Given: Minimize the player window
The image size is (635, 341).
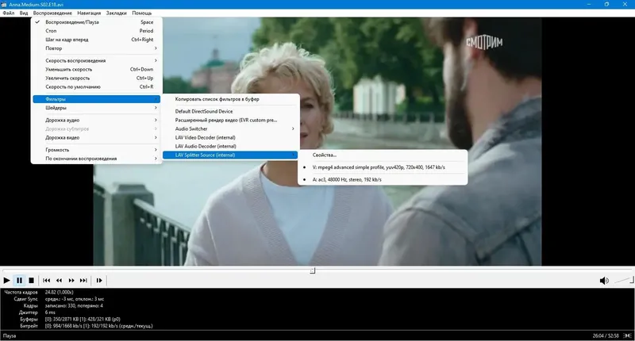Looking at the screenshot, I should pyautogui.click(x=588, y=4).
